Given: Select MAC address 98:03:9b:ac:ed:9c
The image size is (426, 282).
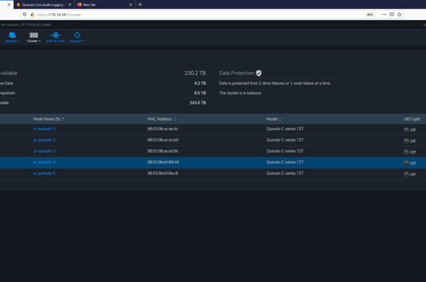Looking at the screenshot, I should click(163, 151).
